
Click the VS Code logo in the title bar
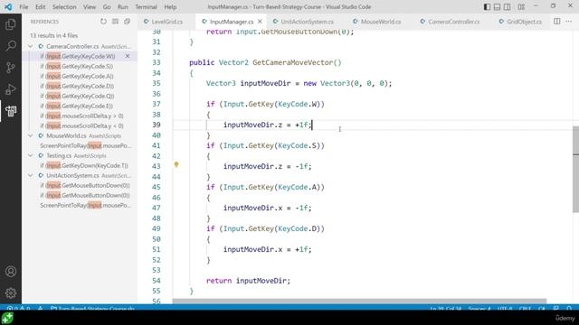tap(8, 6)
